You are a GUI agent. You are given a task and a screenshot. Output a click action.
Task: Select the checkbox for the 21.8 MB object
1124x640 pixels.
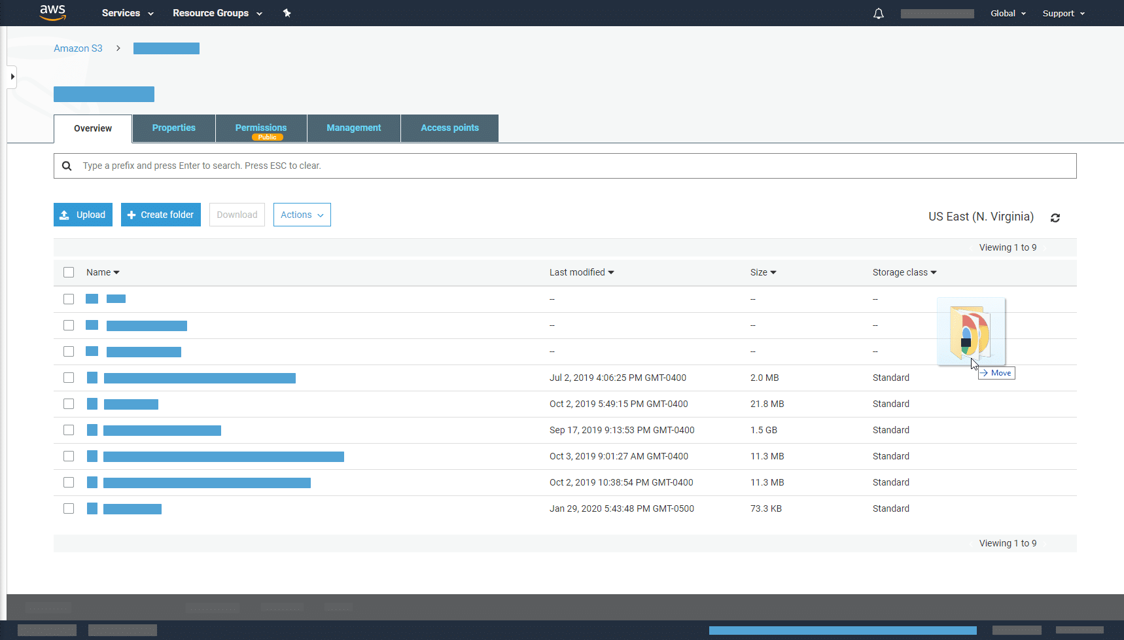click(69, 404)
